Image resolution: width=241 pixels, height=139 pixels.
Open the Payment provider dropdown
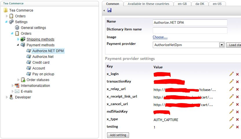click(x=222, y=45)
